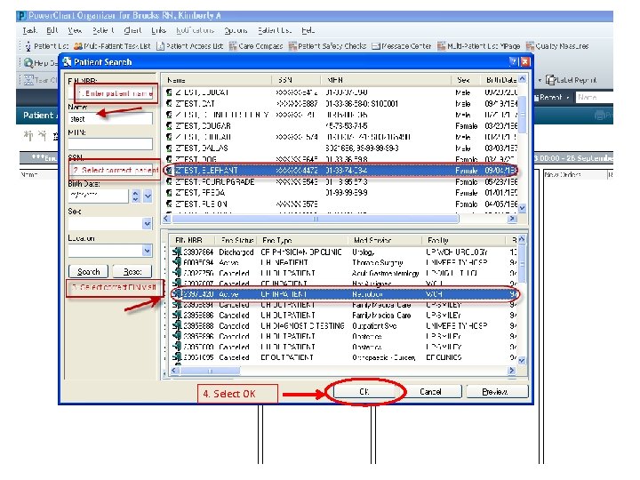The image size is (640, 480).
Task: Click the Help magnifier icon behind dialog
Action: [28, 63]
